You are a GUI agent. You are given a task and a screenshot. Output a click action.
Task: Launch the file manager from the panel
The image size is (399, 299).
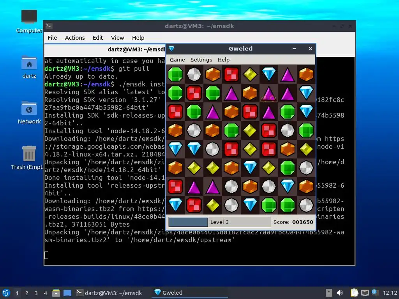56,293
